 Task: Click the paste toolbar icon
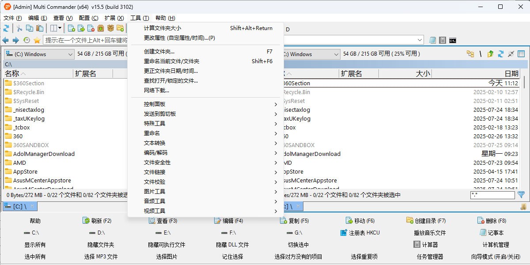[39, 28]
